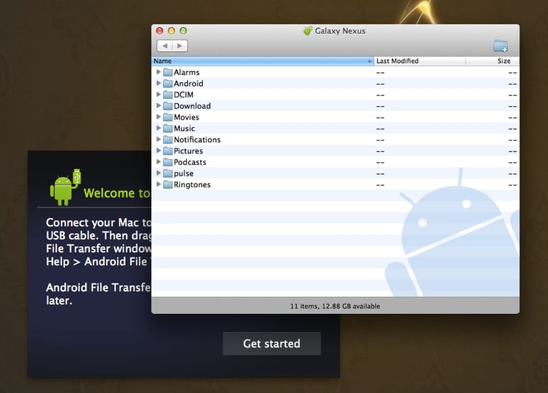Image resolution: width=548 pixels, height=393 pixels.
Task: Close the Galaxy Nexus window
Action: [160, 30]
